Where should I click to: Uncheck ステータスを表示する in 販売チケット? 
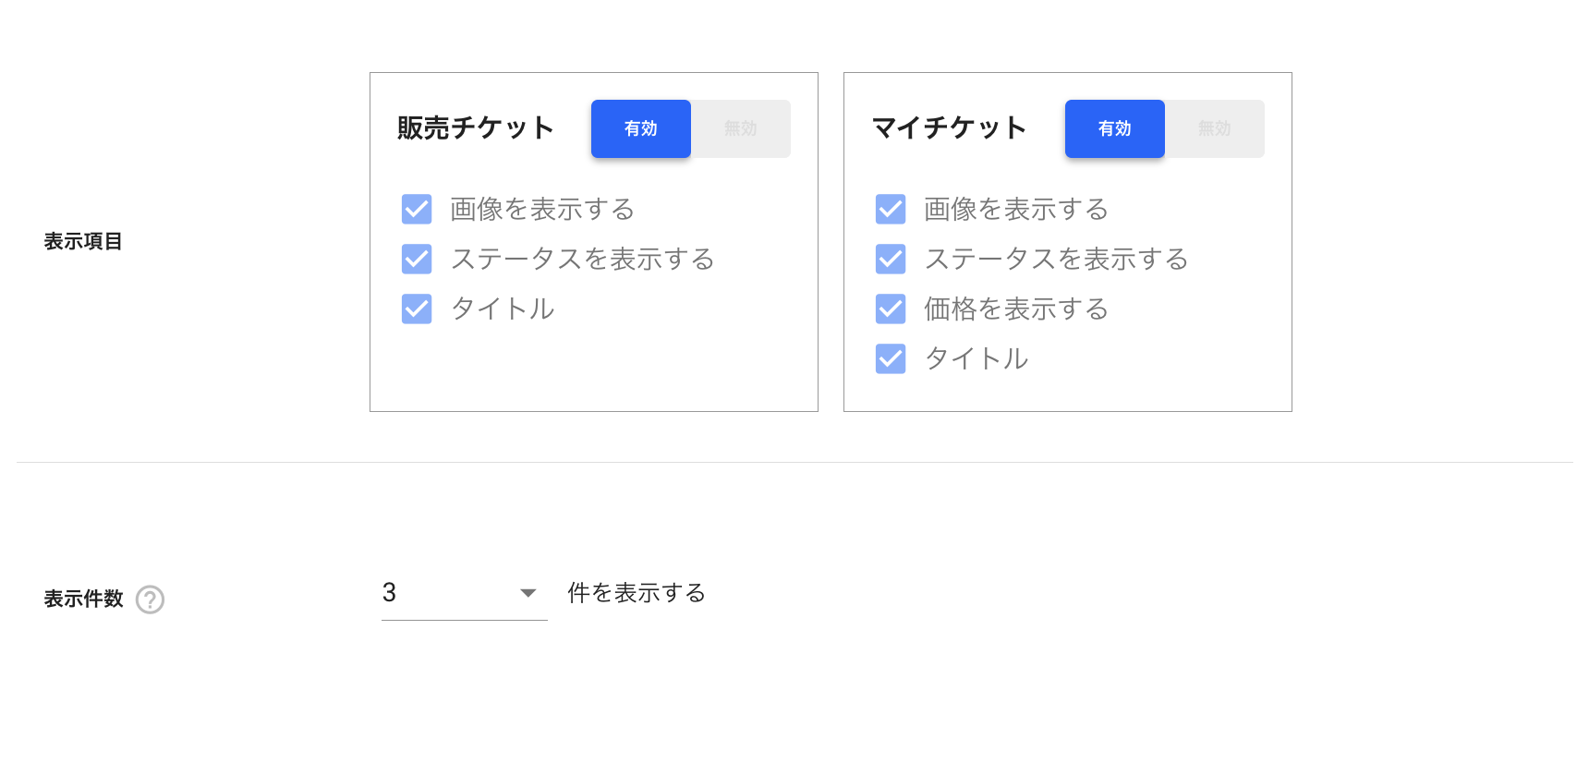tap(417, 259)
